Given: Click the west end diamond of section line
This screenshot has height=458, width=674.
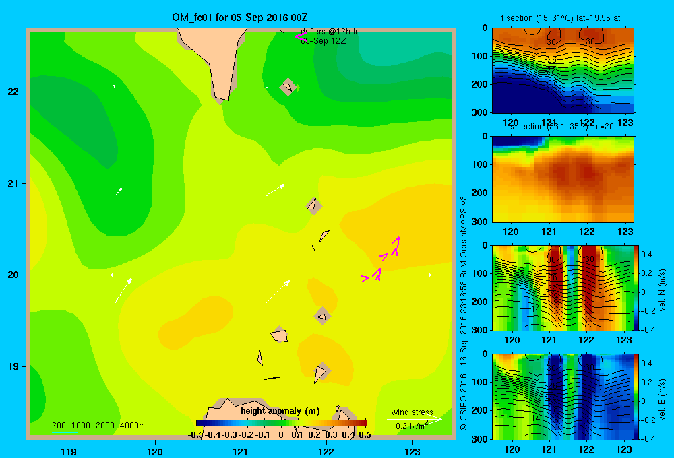Looking at the screenshot, I should 112,275.
